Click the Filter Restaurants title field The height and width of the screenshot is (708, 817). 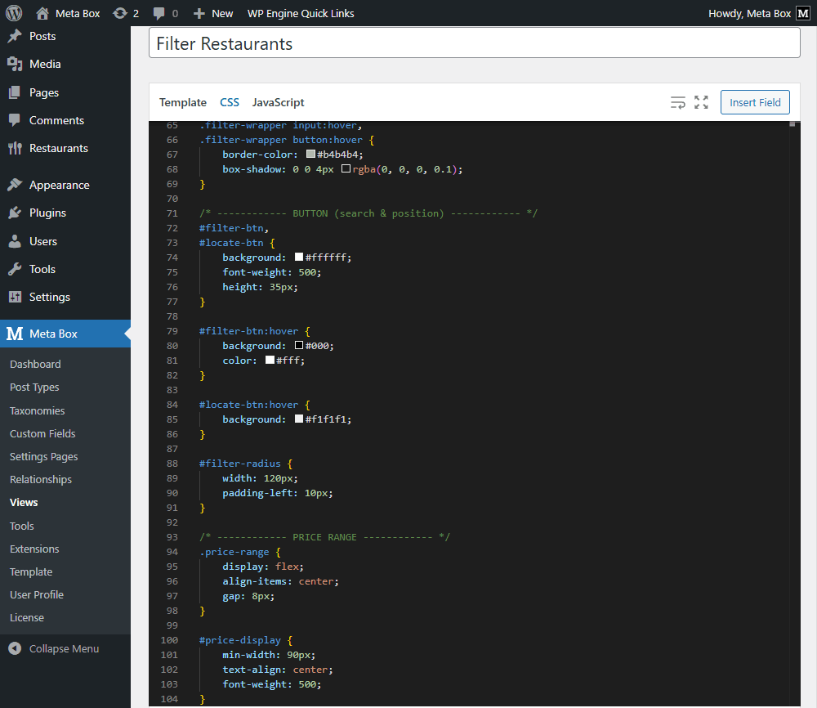pyautogui.click(x=474, y=43)
